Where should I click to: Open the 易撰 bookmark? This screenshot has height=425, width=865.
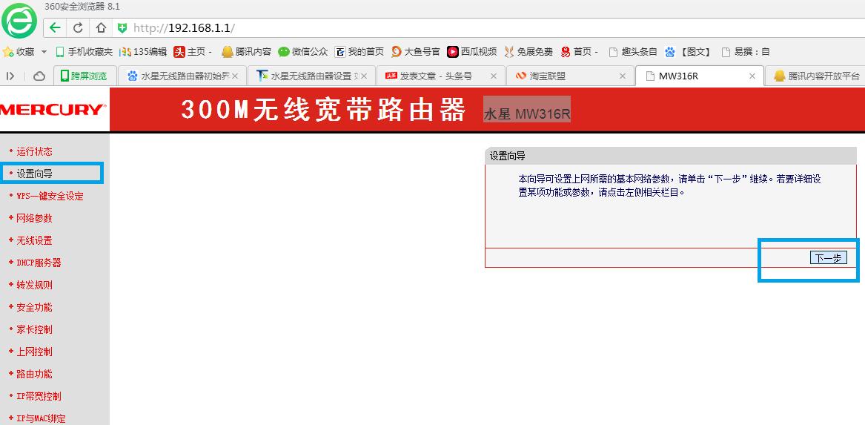pyautogui.click(x=745, y=52)
